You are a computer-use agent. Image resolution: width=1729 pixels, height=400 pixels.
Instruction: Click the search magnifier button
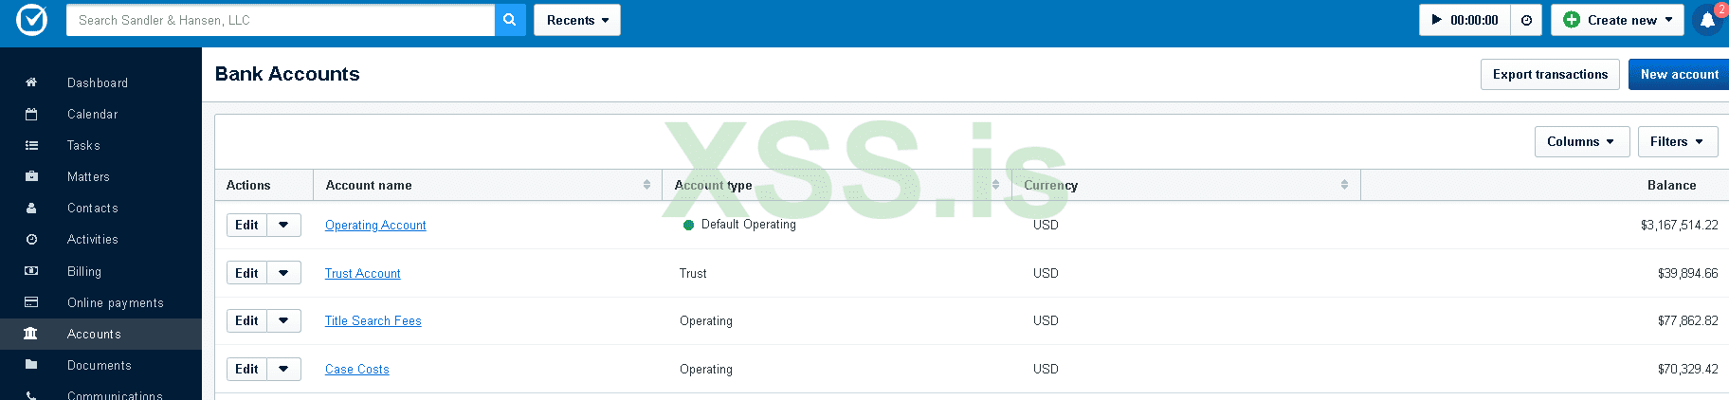[x=510, y=20]
